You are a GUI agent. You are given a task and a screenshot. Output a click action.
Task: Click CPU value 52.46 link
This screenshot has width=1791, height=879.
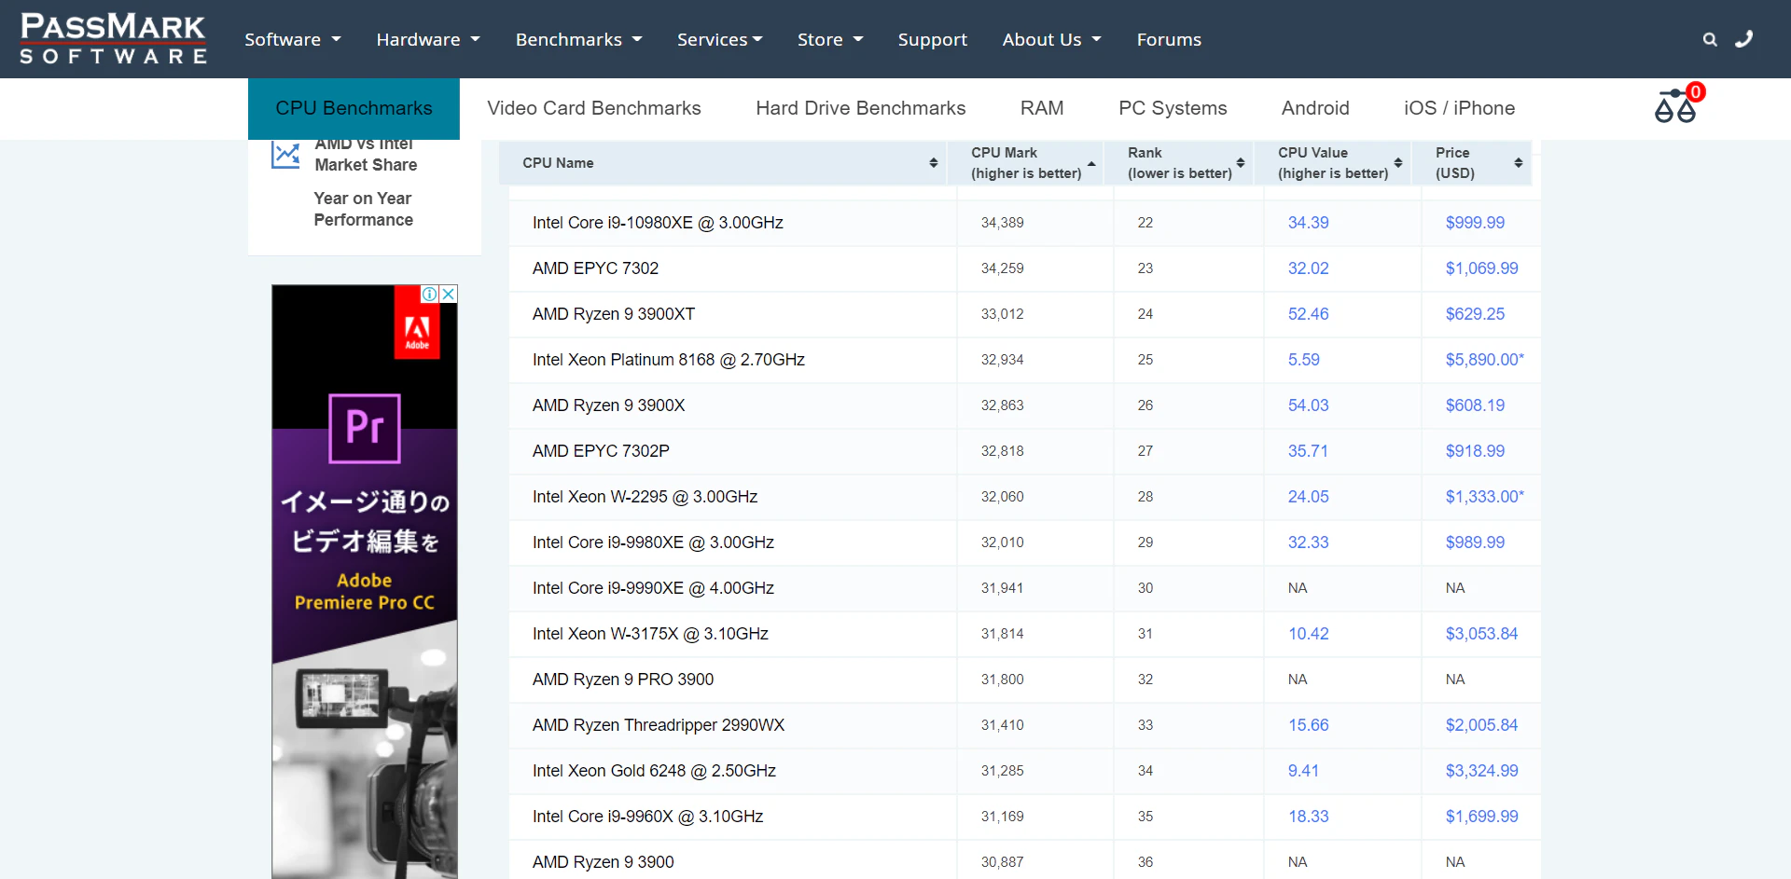[x=1308, y=314]
